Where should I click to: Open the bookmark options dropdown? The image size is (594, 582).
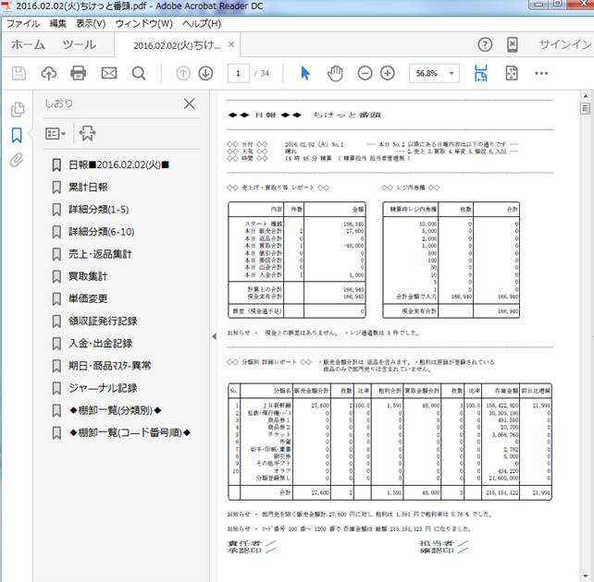(56, 134)
